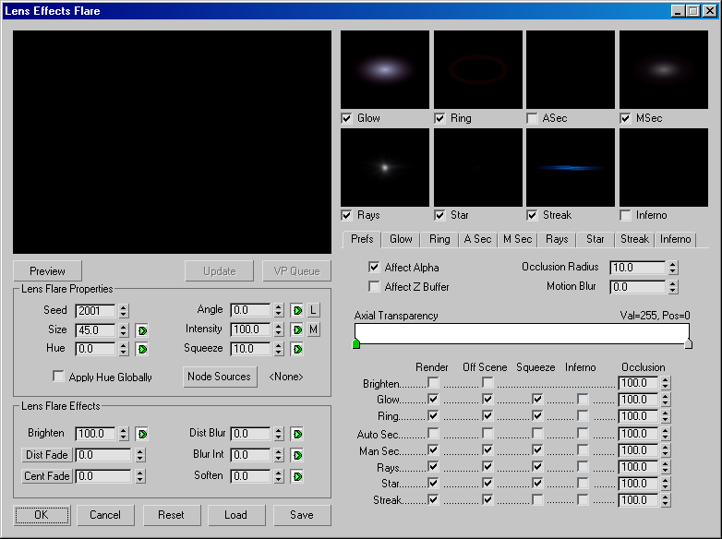
Task: Switch to the Ring tab
Action: (439, 239)
